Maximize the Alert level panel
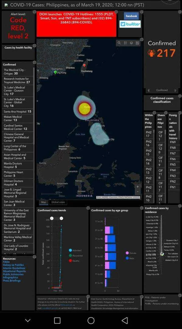The image size is (182, 329). 35,12
